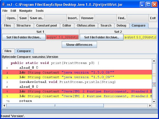The height and width of the screenshot is (119, 159).
Task: Select the top-level Compare tab
Action: (x=139, y=25)
